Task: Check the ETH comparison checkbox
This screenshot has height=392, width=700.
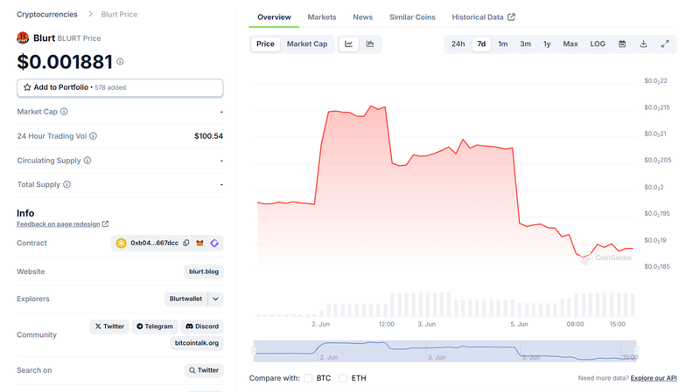Action: coord(343,378)
